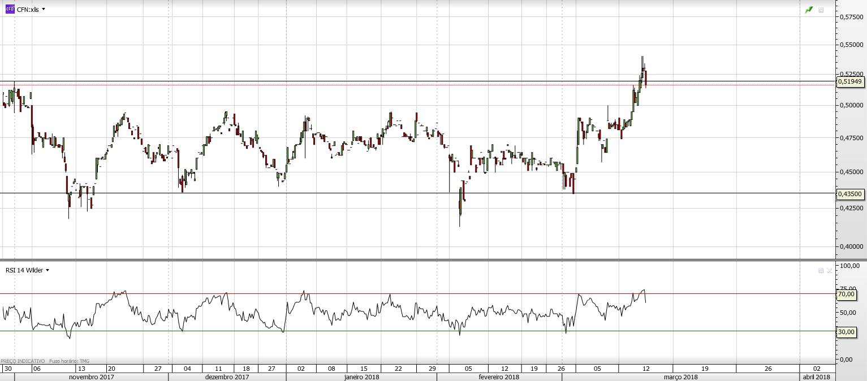
Task: Close the RSI 14 Wilder panel
Action: point(829,271)
